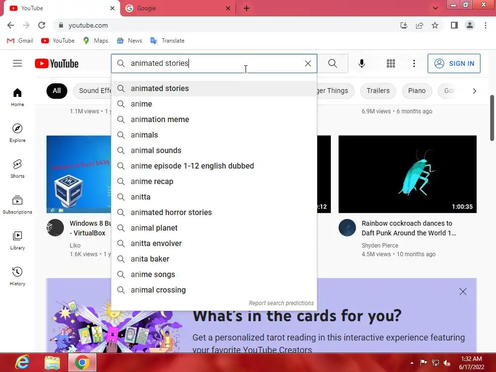Click the YouTube logo
The height and width of the screenshot is (372, 496).
click(57, 63)
